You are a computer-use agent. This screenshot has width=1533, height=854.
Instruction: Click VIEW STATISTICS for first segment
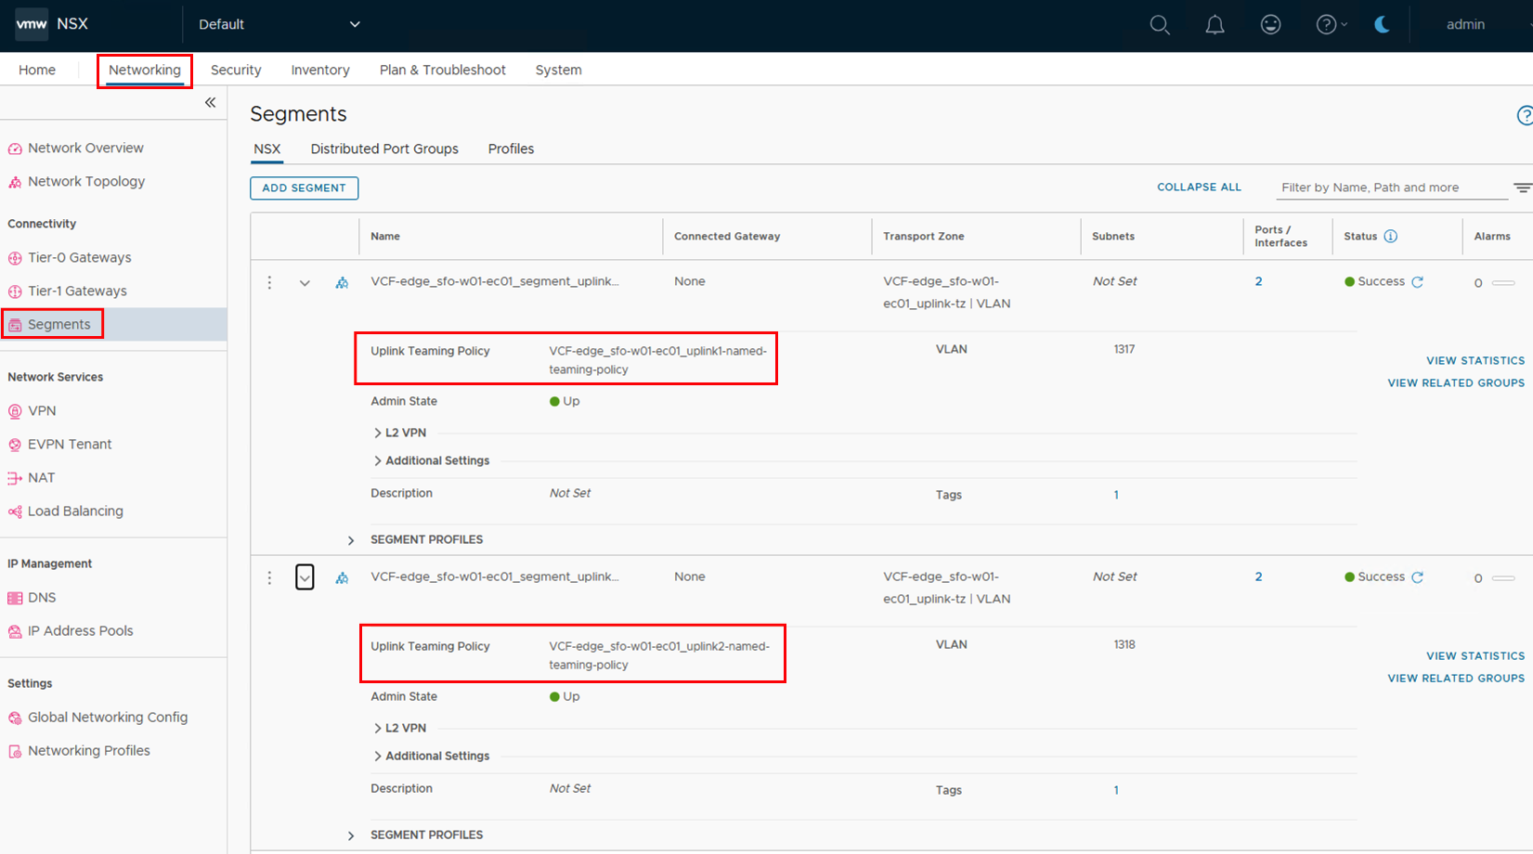(x=1475, y=361)
